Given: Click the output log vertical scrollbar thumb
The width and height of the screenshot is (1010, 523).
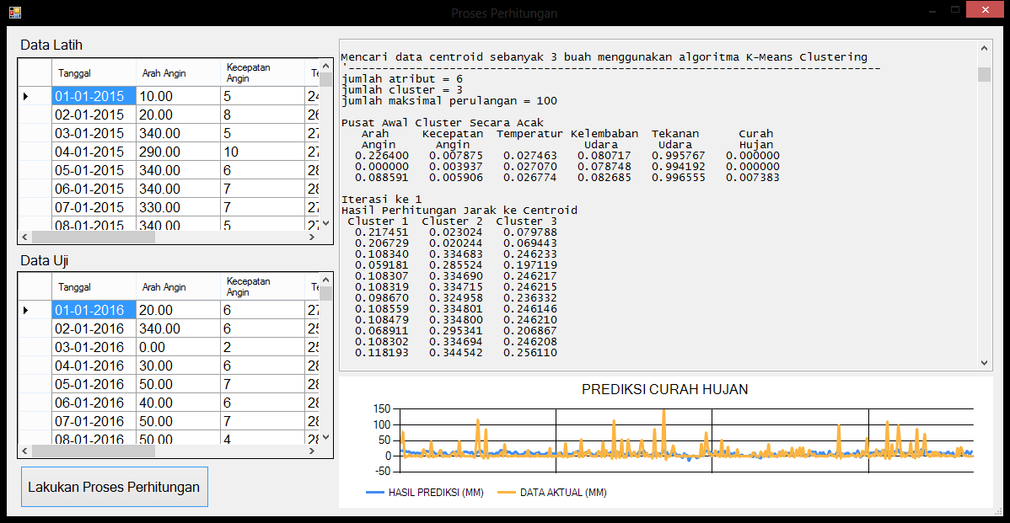Looking at the screenshot, I should point(984,75).
